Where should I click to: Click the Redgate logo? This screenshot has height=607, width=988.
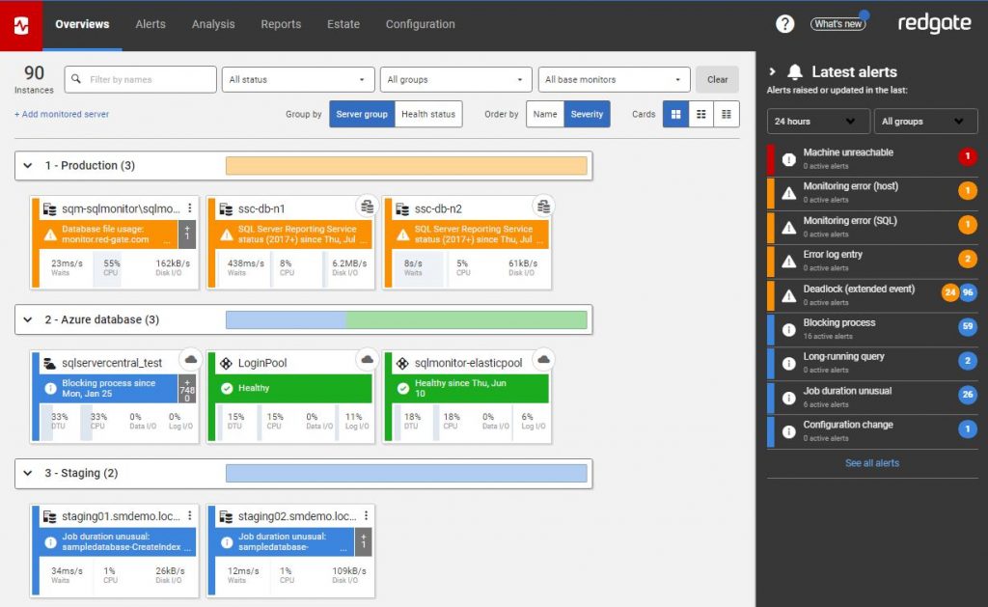pyautogui.click(x=933, y=22)
